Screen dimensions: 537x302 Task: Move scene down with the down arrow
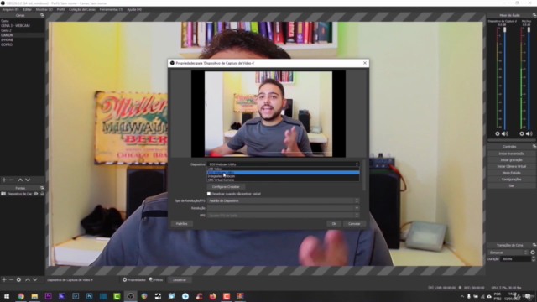(x=28, y=180)
